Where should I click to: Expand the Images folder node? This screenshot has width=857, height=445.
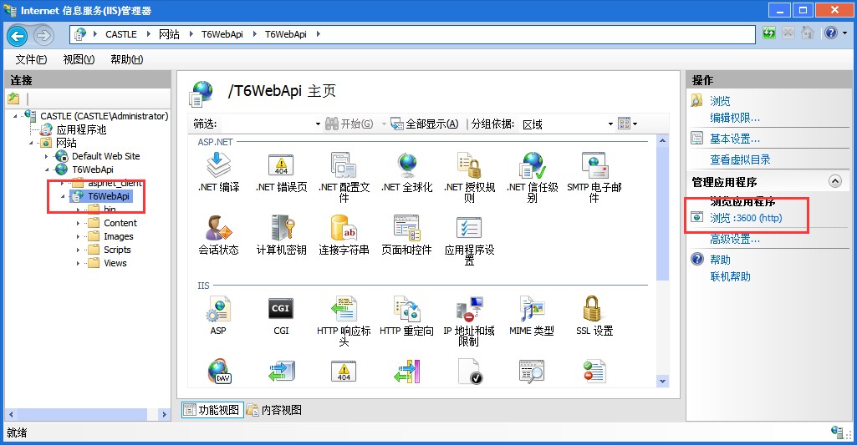coord(78,236)
